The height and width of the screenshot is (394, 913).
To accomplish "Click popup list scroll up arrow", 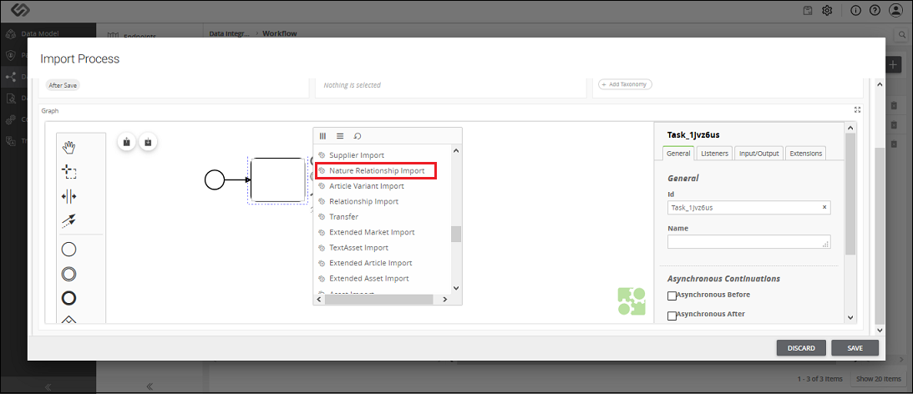I will click(456, 151).
